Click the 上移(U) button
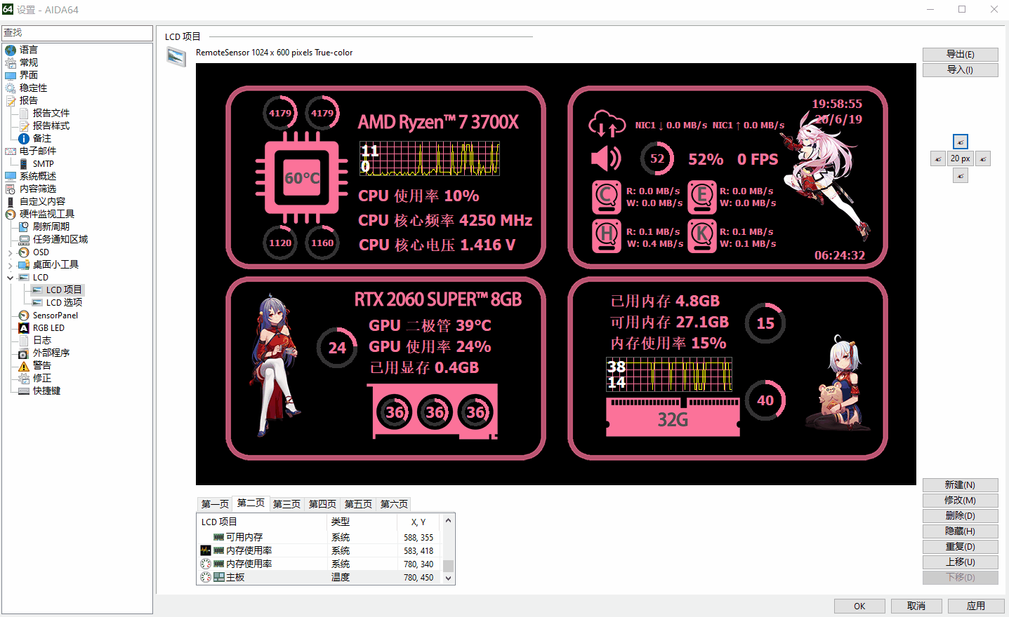This screenshot has height=617, width=1009. pyautogui.click(x=960, y=562)
